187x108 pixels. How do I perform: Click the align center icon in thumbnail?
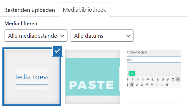coord(158,79)
